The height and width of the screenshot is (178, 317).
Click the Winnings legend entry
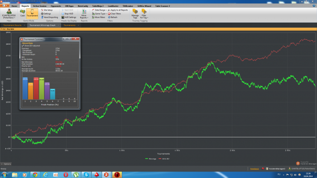pyautogui.click(x=151, y=159)
